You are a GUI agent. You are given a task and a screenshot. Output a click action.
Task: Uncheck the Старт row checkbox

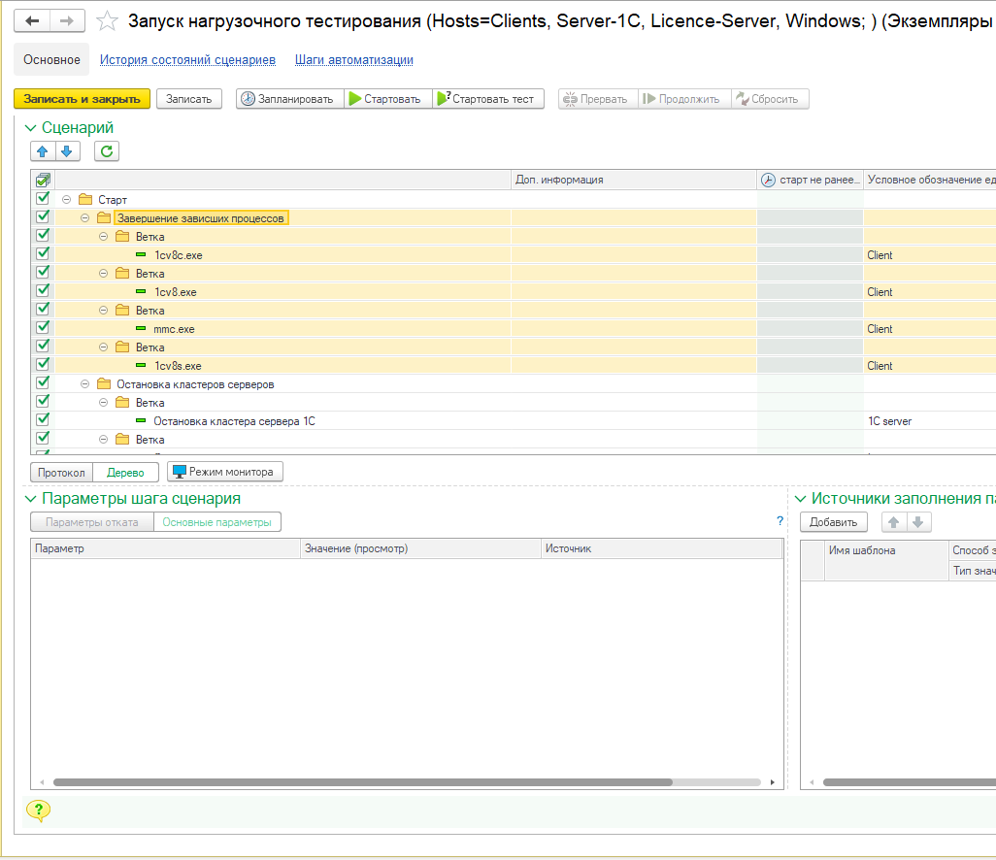pyautogui.click(x=43, y=198)
